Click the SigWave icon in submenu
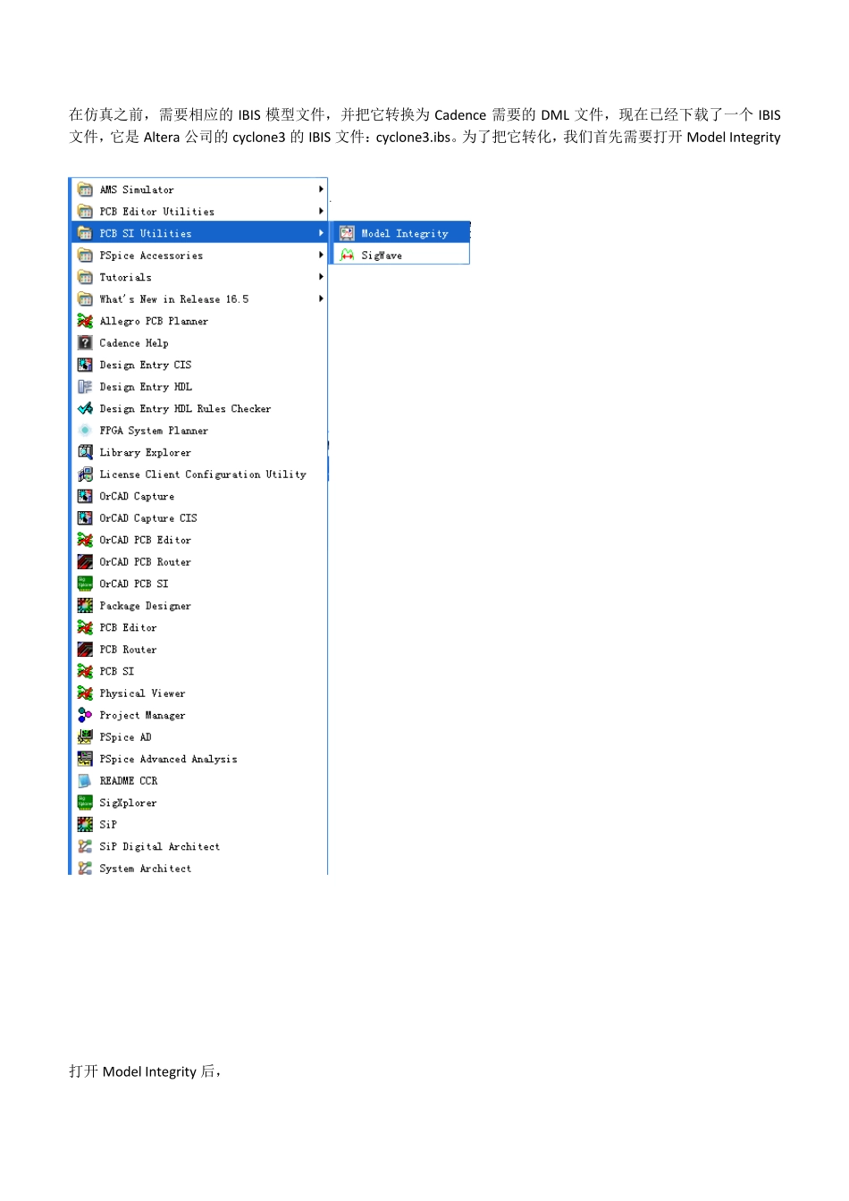The image size is (849, 1201). point(347,256)
